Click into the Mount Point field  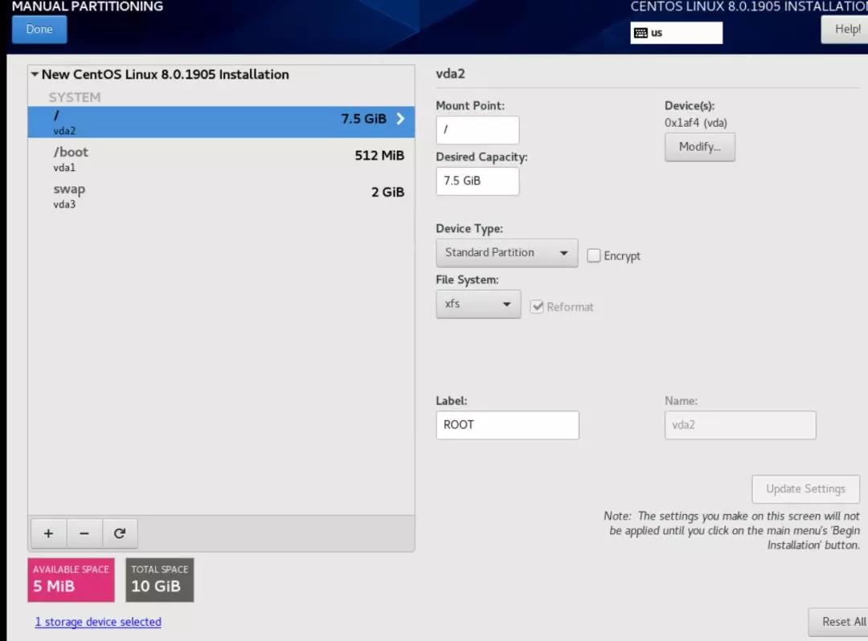coord(477,130)
